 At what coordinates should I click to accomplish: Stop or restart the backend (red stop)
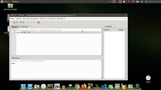[38, 22]
